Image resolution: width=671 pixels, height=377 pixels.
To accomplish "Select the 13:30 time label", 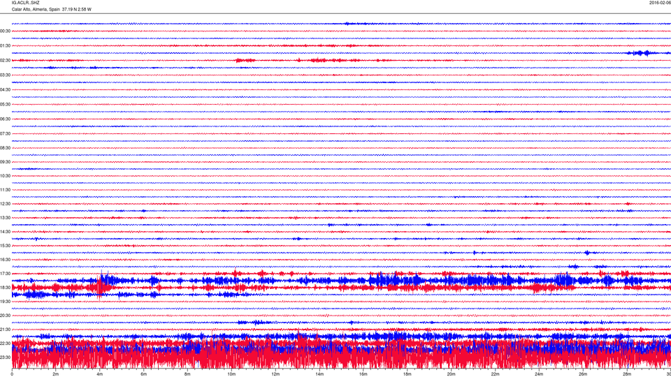I will point(5,218).
